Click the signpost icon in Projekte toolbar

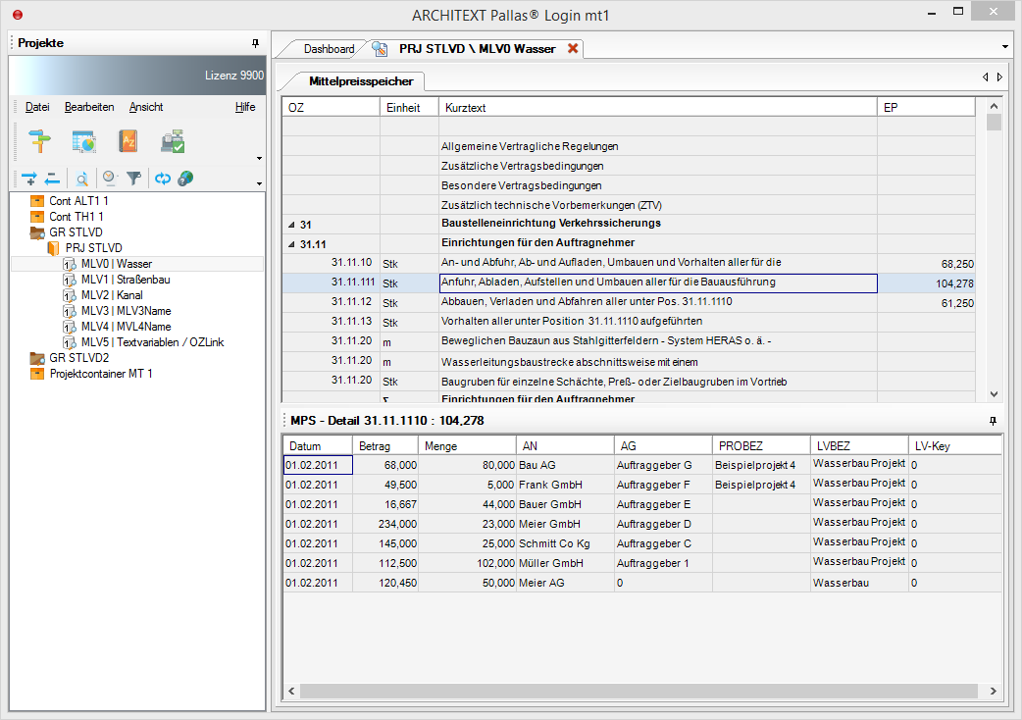[x=40, y=140]
